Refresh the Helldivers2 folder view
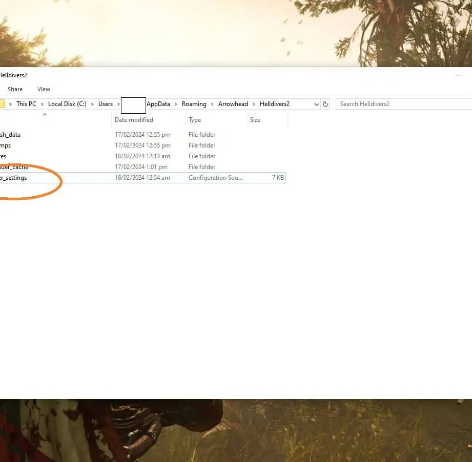The image size is (472, 462). 325,104
